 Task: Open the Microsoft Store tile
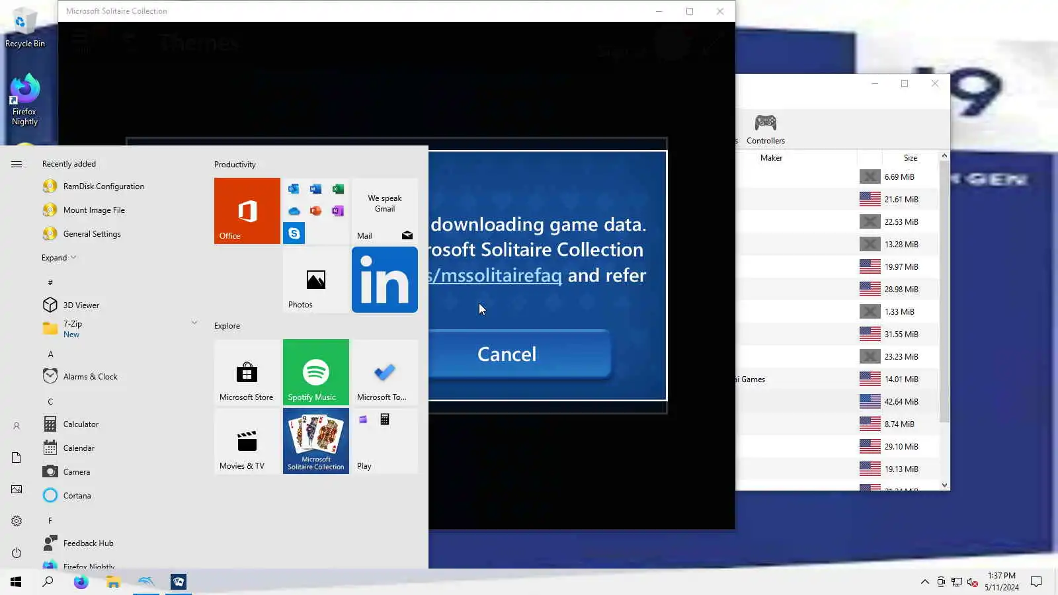[247, 372]
